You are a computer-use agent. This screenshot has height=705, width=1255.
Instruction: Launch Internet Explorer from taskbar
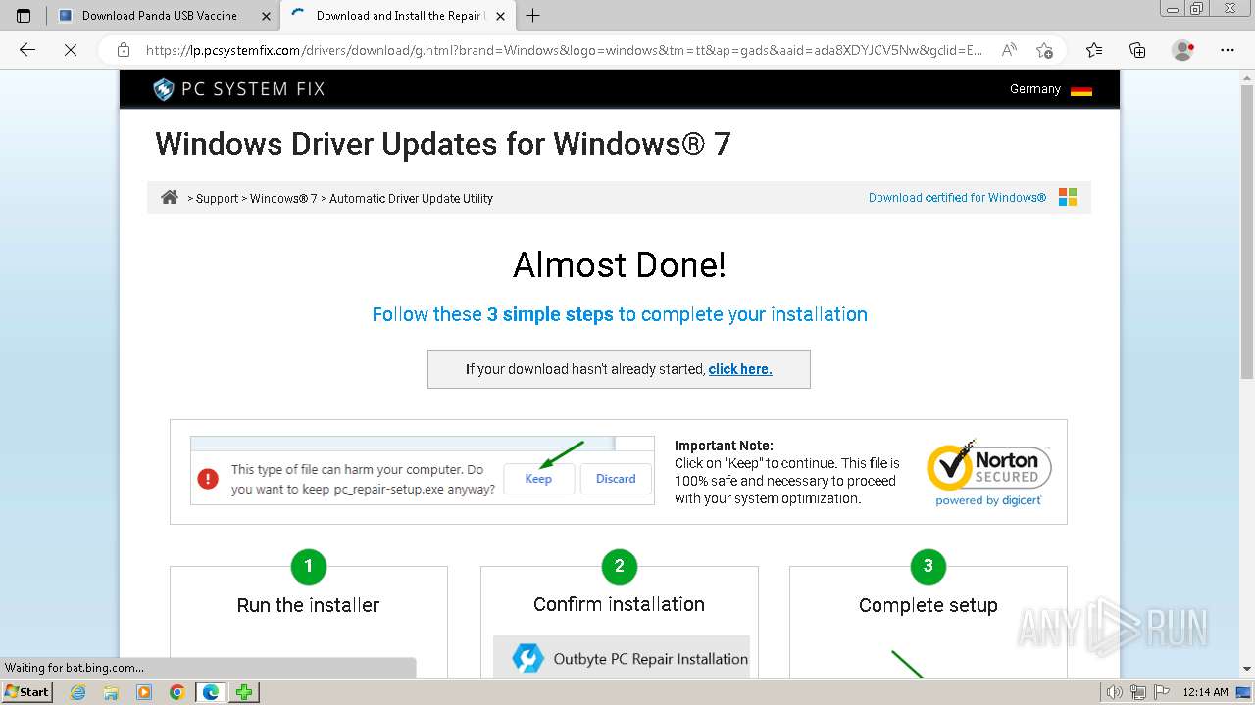click(78, 692)
